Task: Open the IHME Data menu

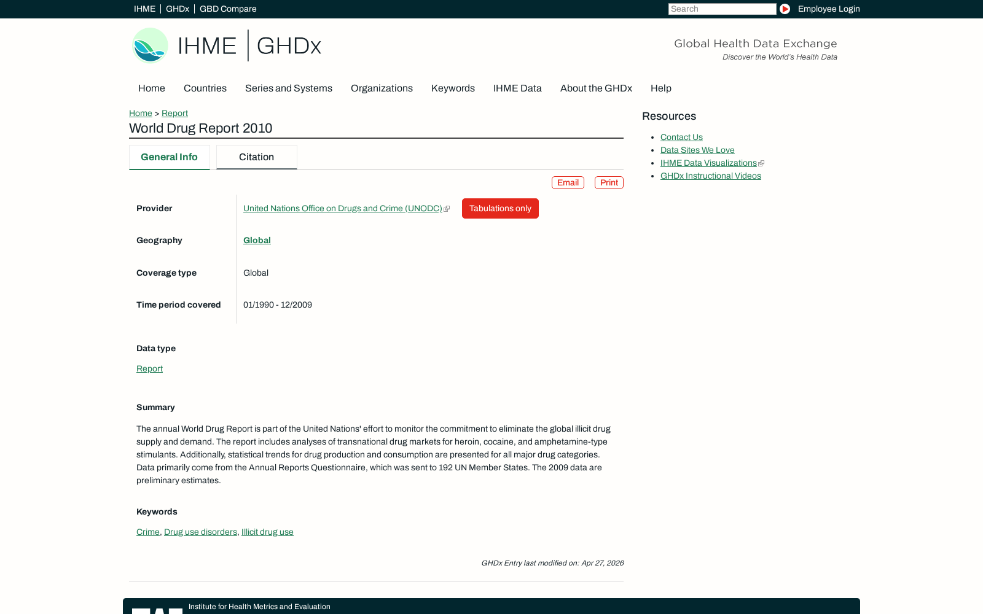Action: [x=517, y=88]
